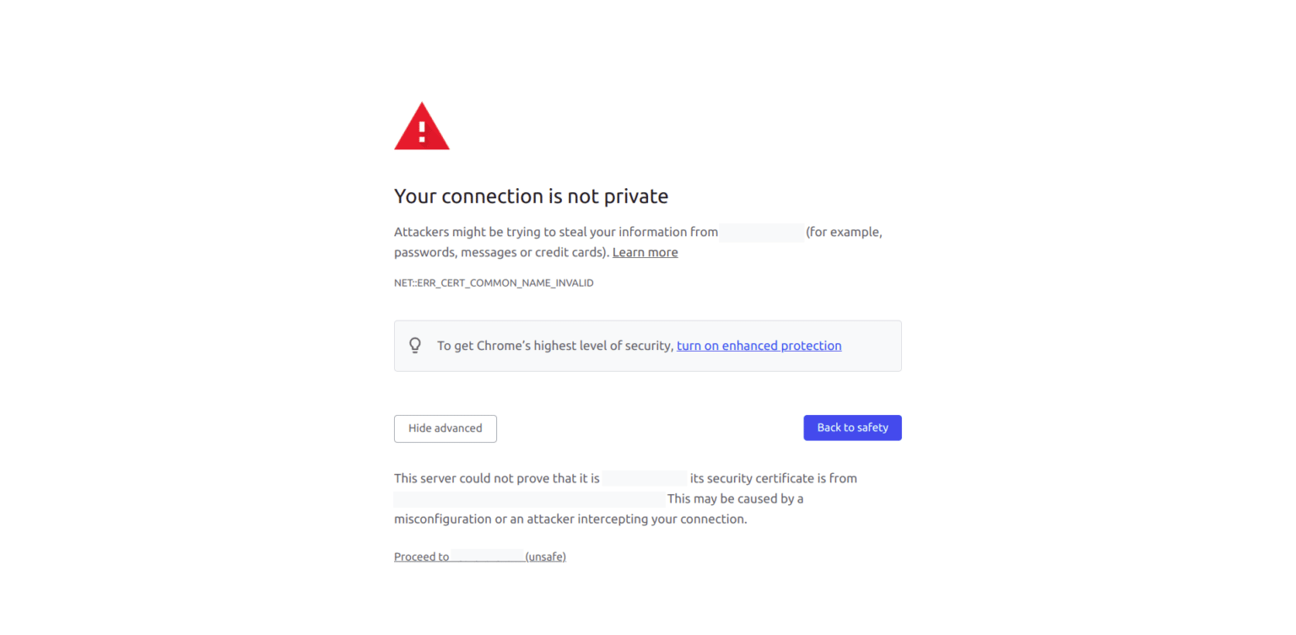Click the (unsafe) label on the proceed link
The height and width of the screenshot is (635, 1296).
545,556
